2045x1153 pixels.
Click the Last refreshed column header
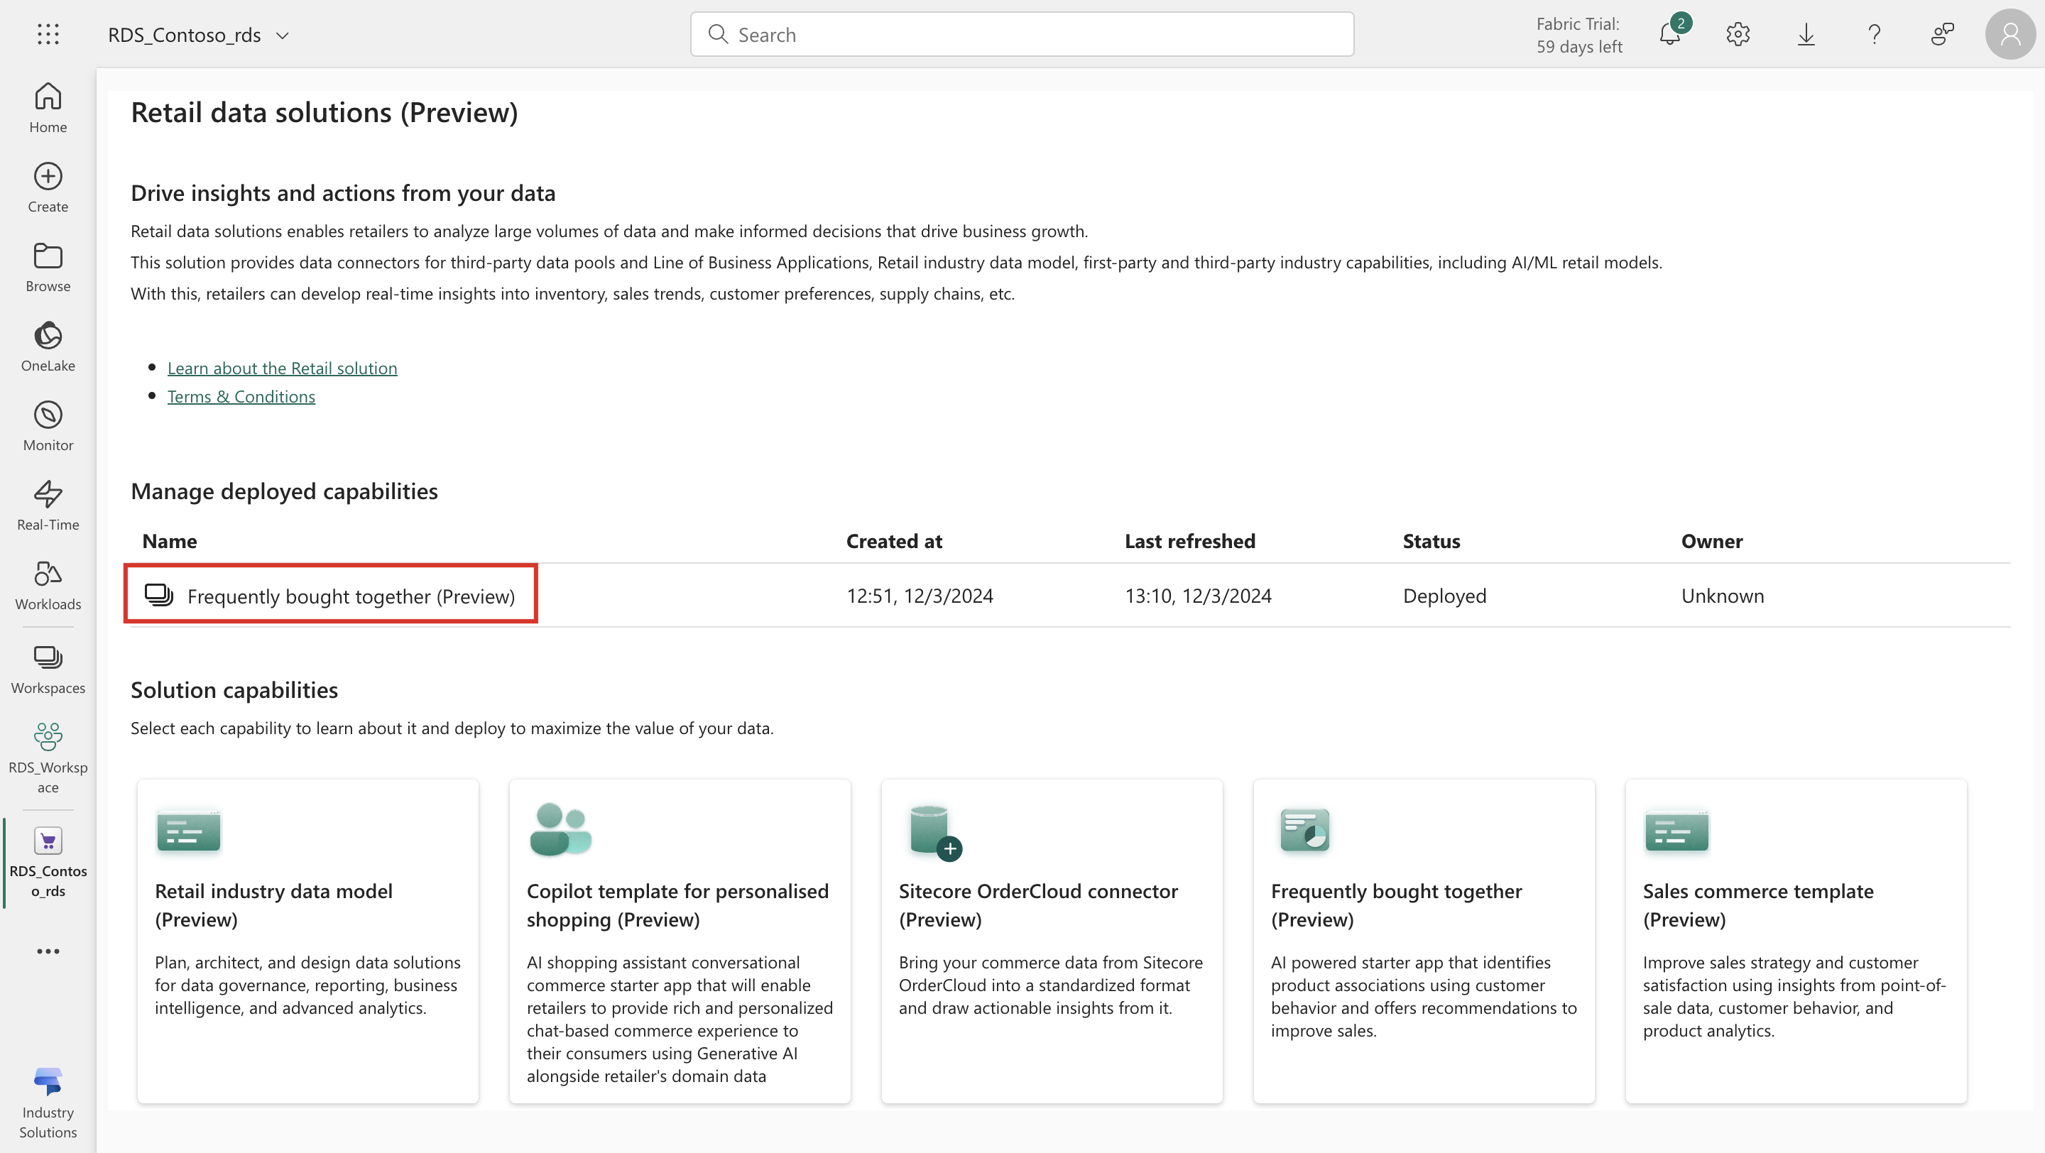1190,541
